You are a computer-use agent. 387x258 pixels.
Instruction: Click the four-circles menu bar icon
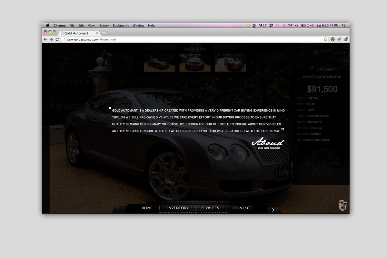(x=271, y=25)
